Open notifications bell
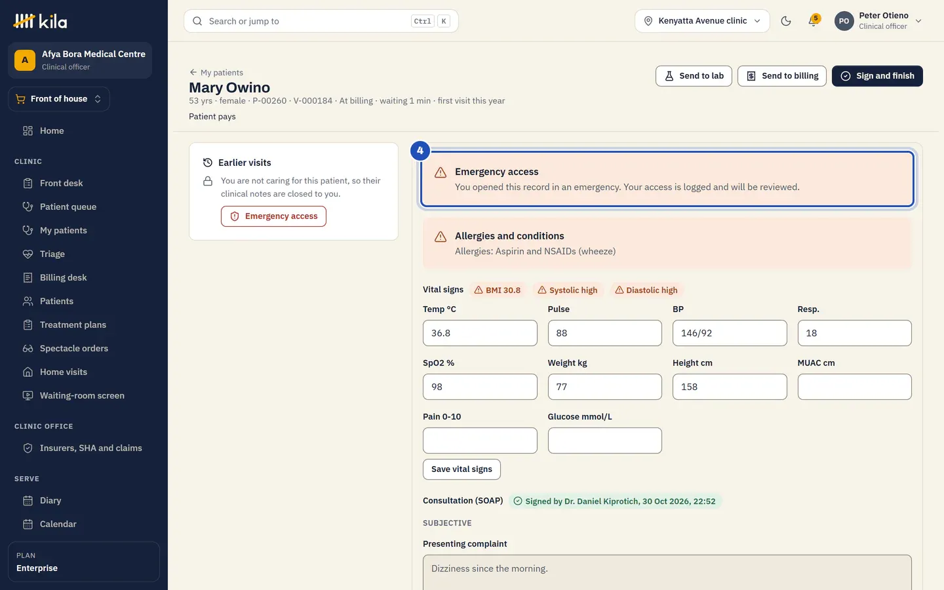The image size is (944, 590). click(x=814, y=21)
